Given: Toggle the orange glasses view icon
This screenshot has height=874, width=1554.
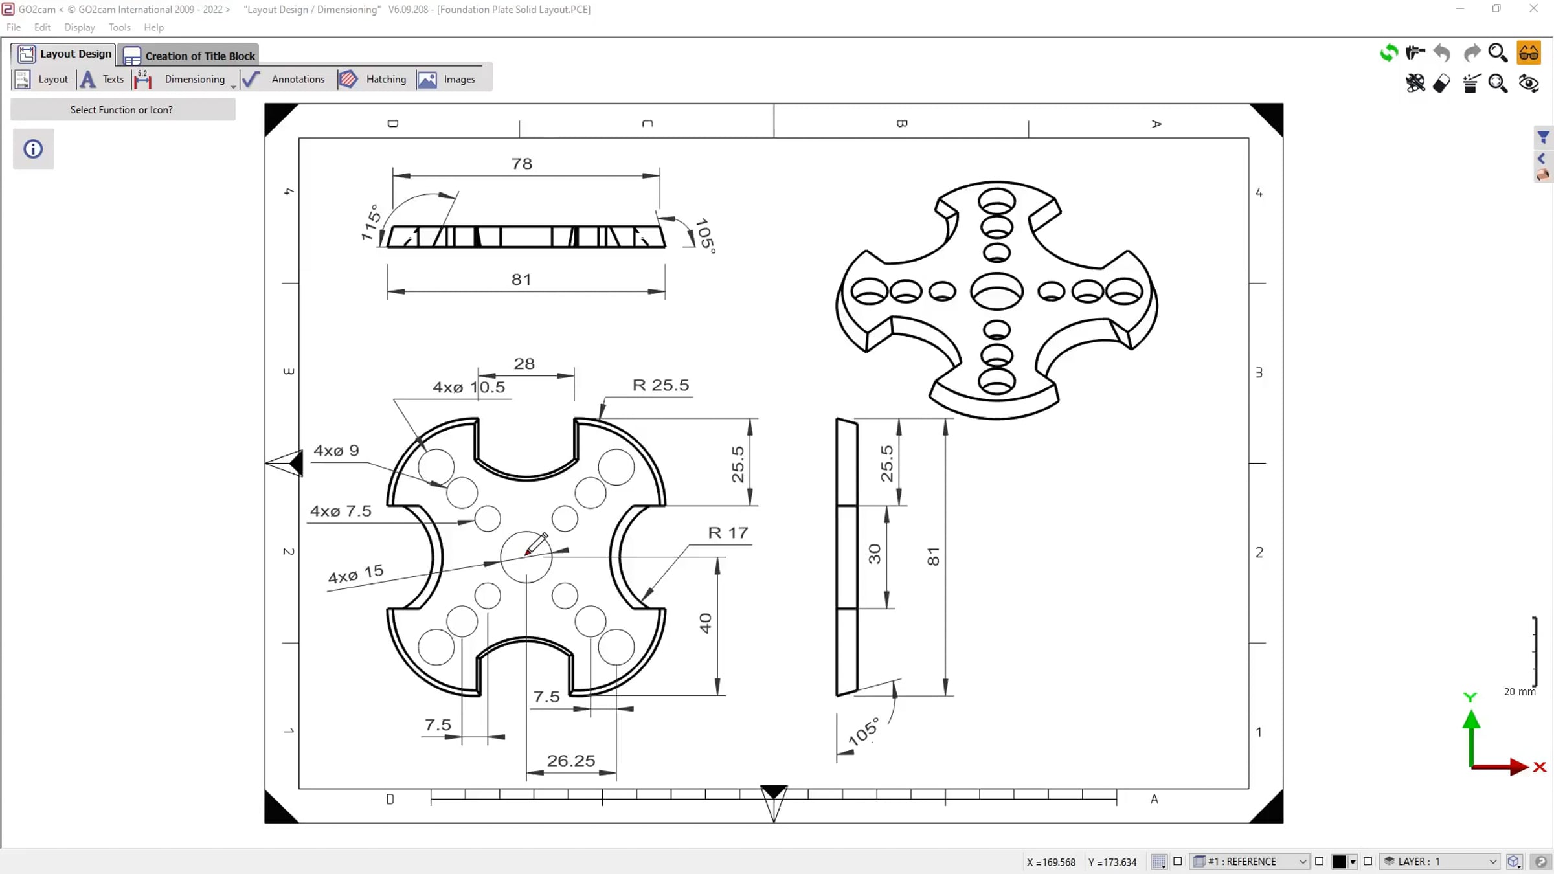Looking at the screenshot, I should coord(1529,52).
